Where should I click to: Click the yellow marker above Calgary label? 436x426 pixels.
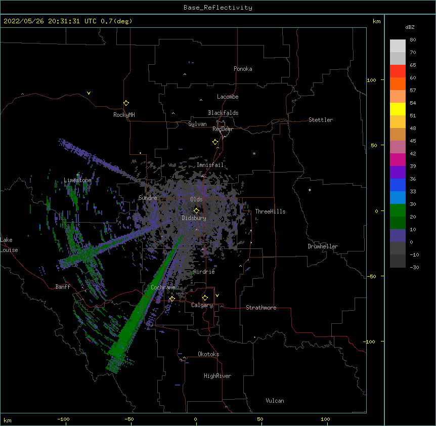click(x=205, y=298)
